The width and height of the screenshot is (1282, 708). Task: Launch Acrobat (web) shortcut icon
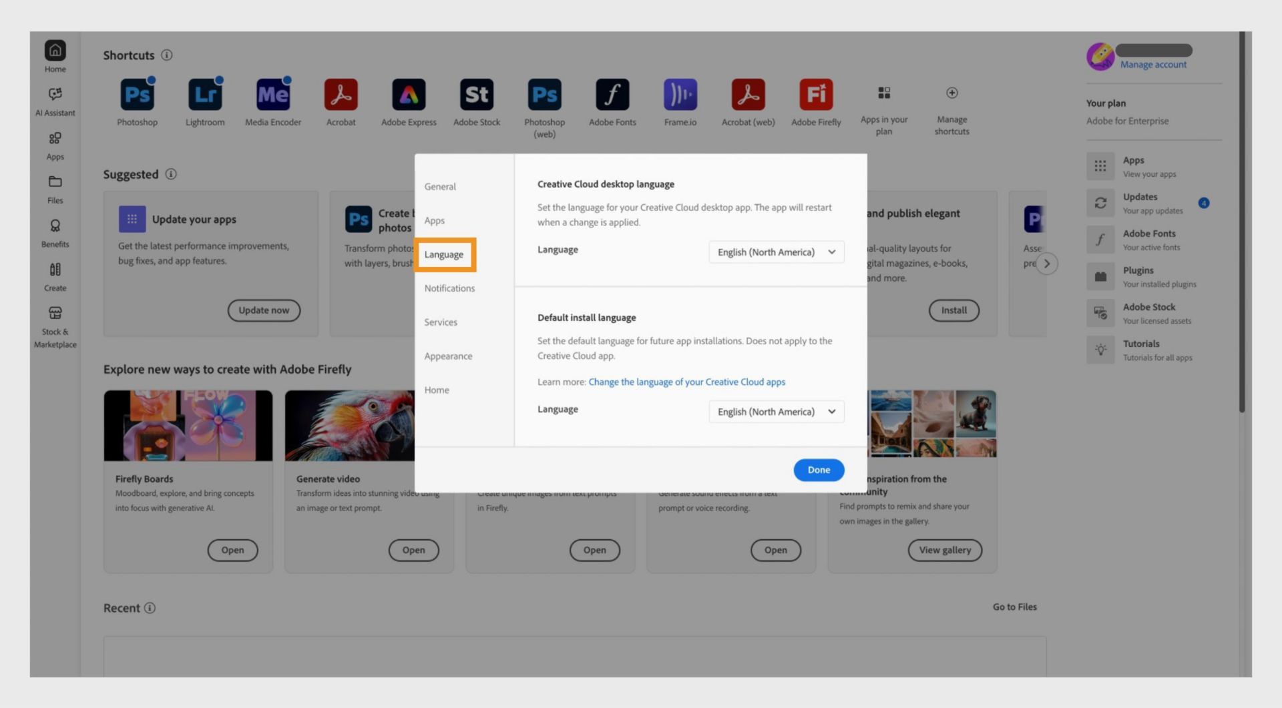pyautogui.click(x=748, y=95)
